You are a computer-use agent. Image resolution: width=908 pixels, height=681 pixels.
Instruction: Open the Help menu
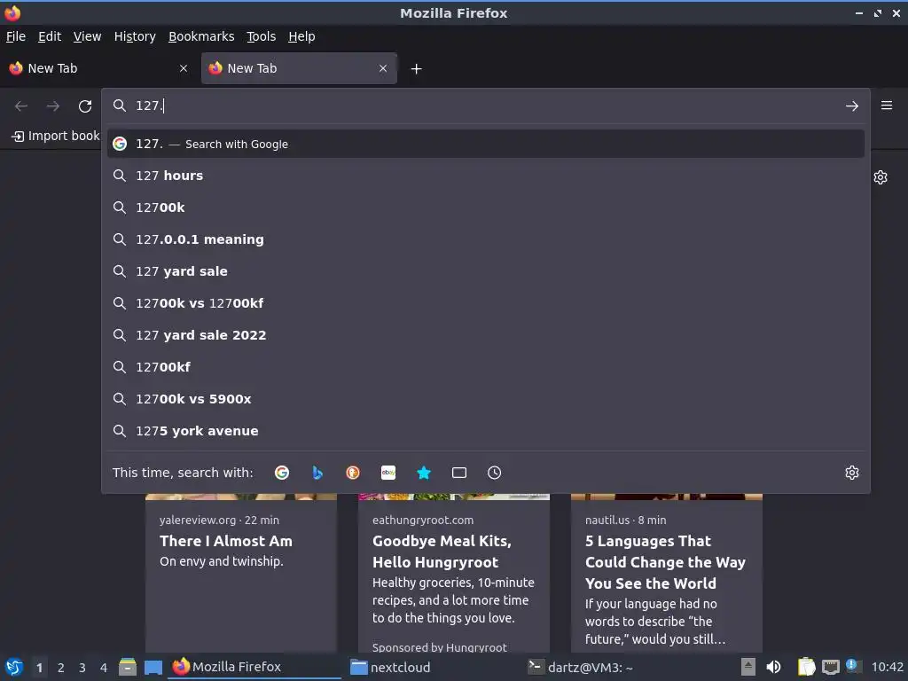[301, 36]
